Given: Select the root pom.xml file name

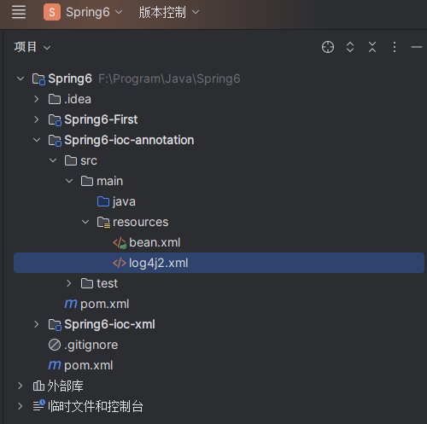Looking at the screenshot, I should coord(89,365).
